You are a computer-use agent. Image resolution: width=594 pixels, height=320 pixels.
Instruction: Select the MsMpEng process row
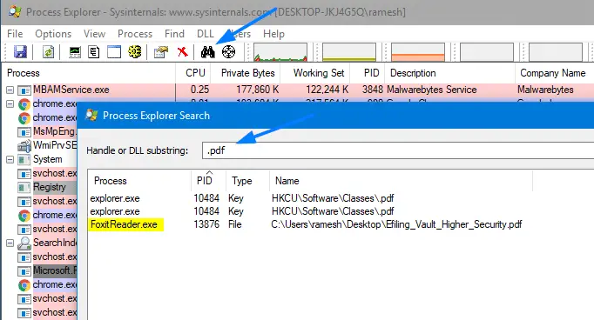54,131
